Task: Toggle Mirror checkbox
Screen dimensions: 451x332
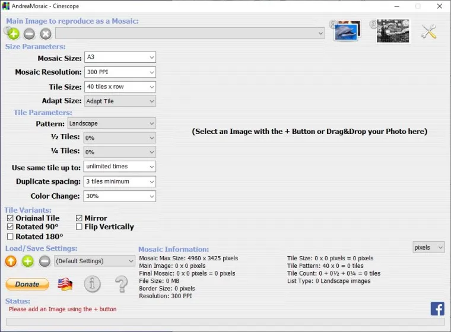Action: pos(79,218)
